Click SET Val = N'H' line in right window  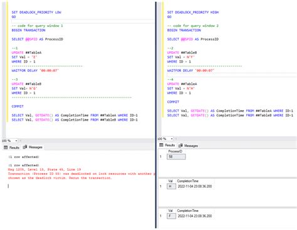(181, 88)
